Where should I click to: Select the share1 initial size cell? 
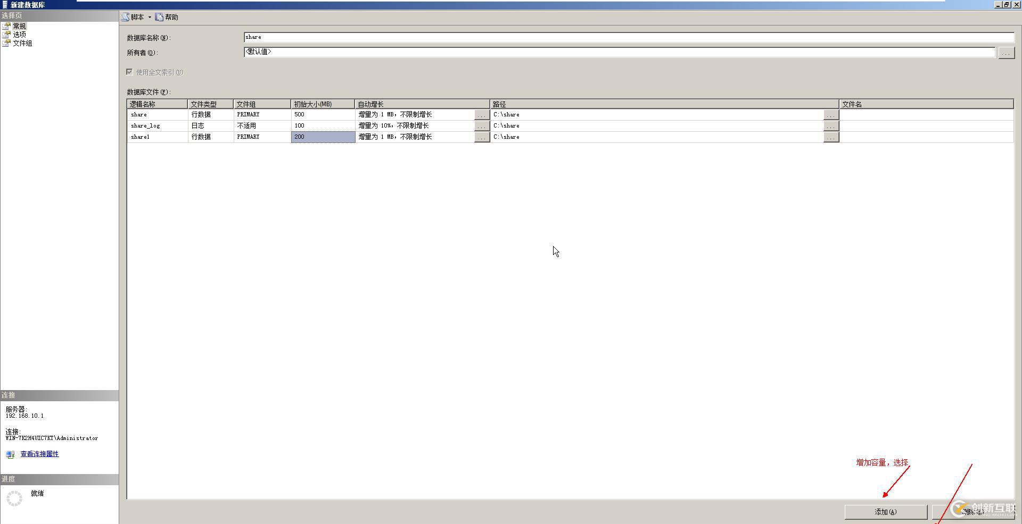point(323,137)
